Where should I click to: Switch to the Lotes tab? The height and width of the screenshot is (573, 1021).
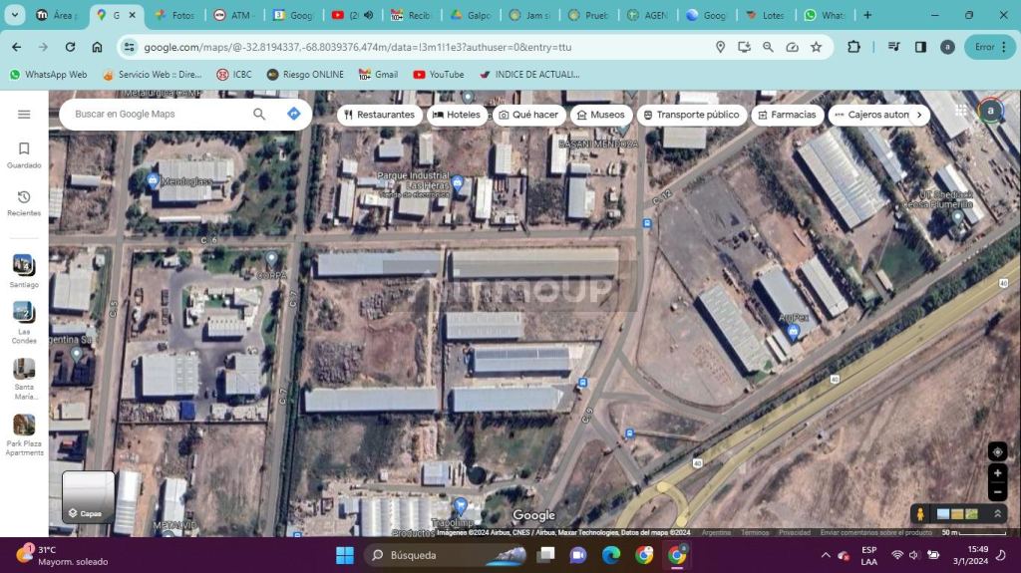pos(767,15)
